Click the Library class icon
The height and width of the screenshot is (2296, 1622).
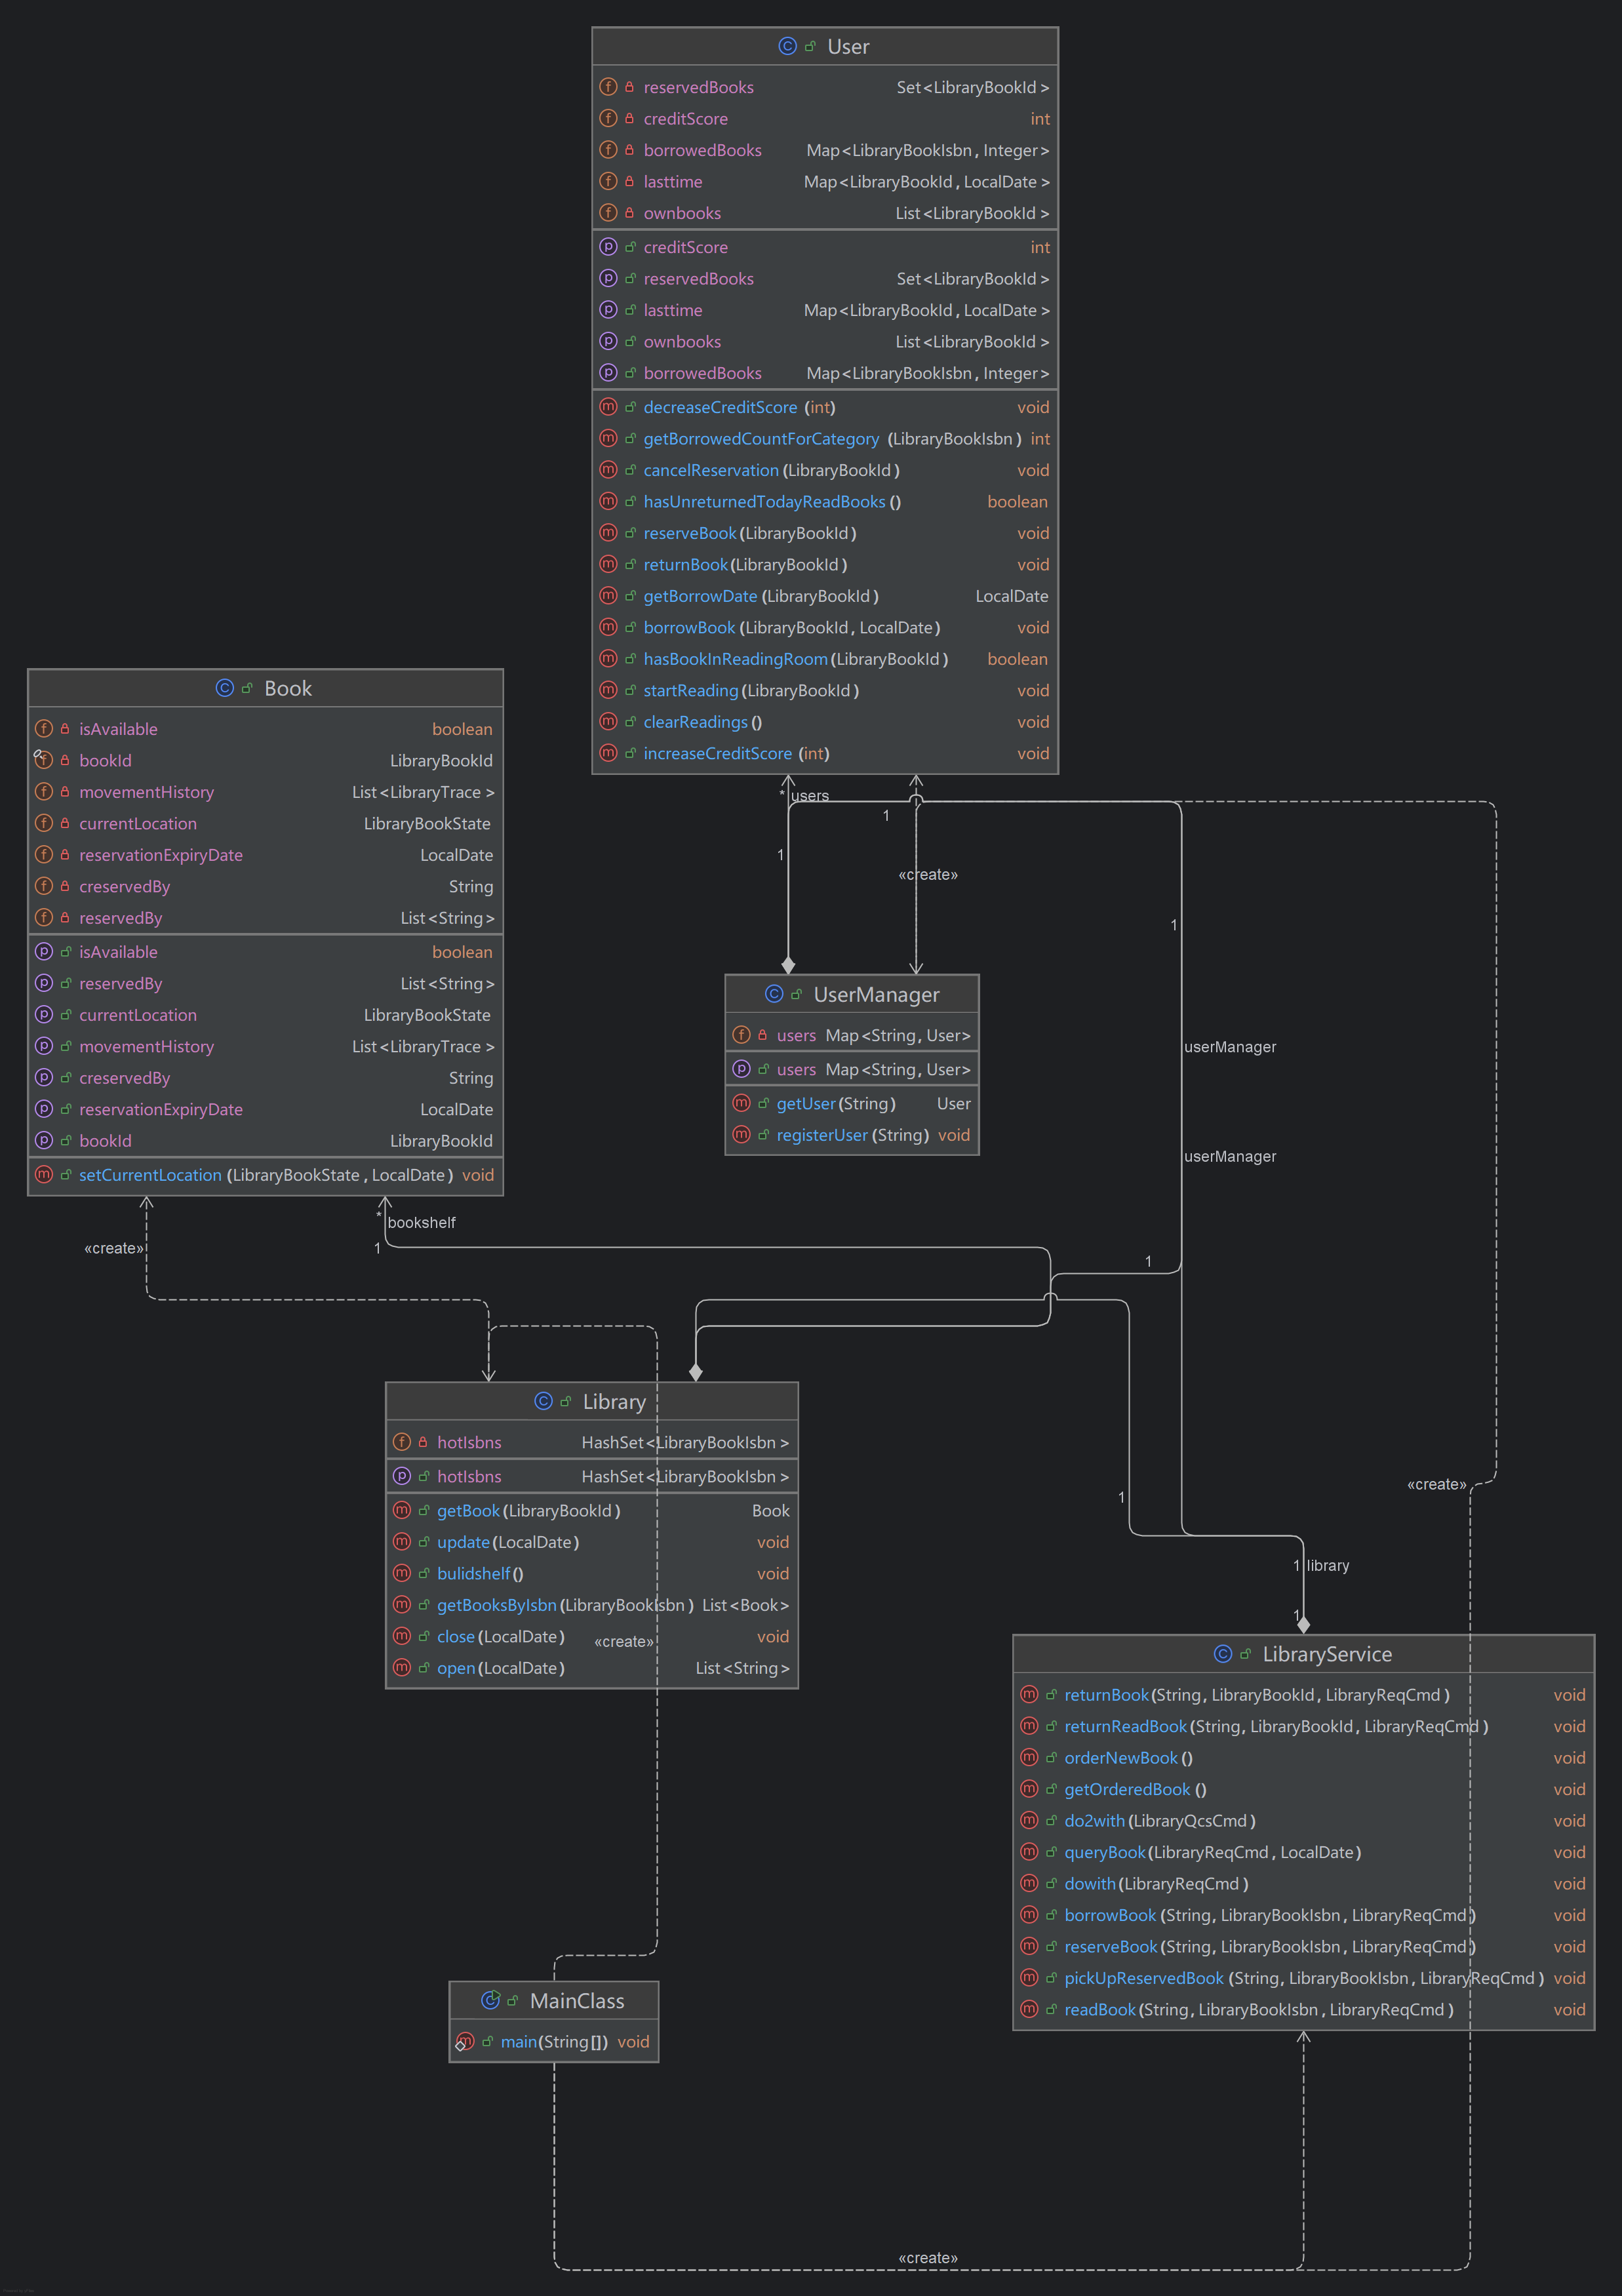543,1401
